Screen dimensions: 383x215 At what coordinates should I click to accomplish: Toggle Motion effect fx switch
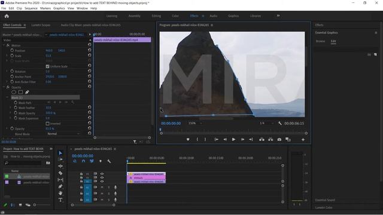[8, 45]
